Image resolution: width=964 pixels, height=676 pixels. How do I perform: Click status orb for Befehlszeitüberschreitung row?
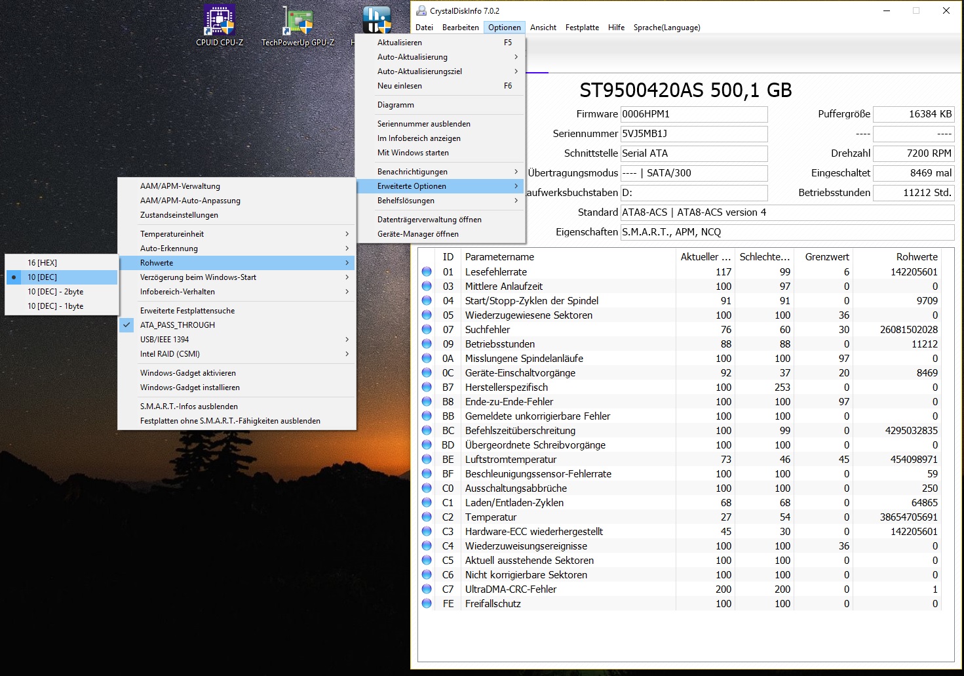(x=427, y=430)
